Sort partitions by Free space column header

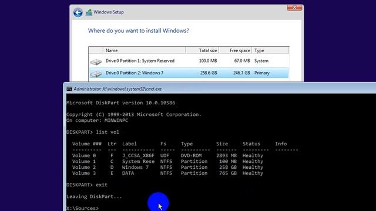[x=236, y=50]
